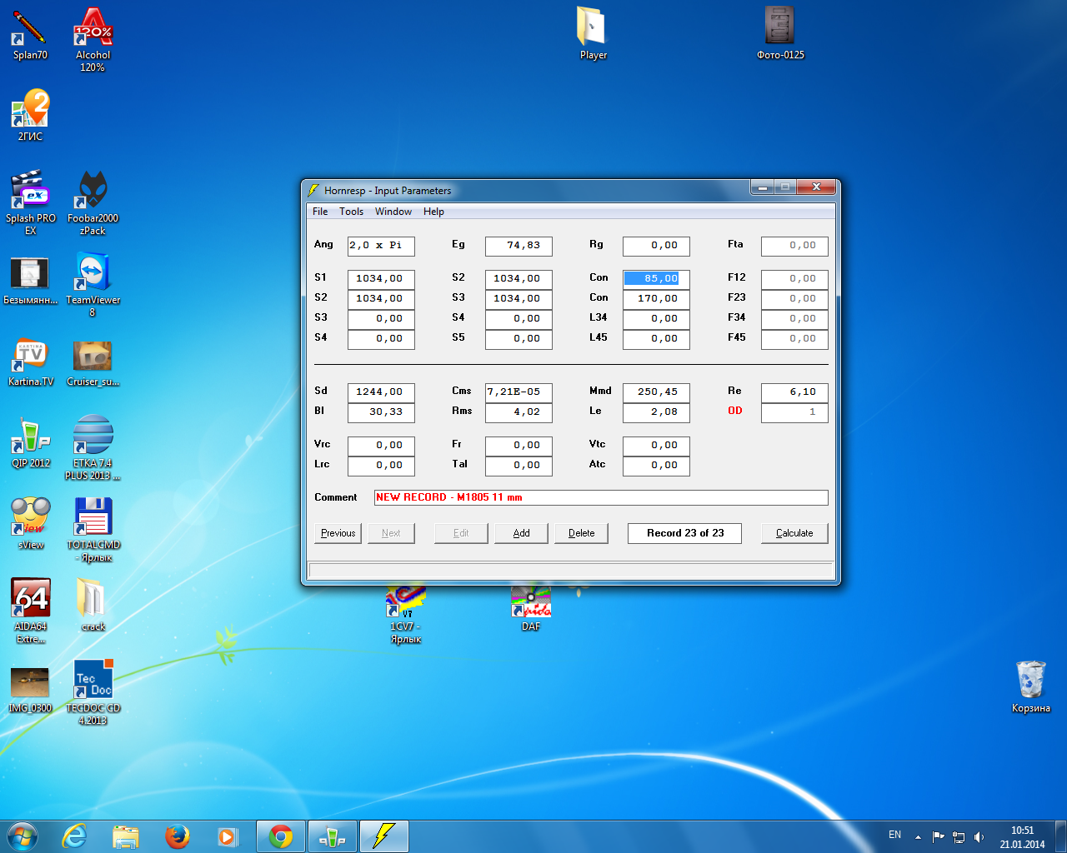This screenshot has width=1067, height=853.
Task: Open Alcohol 120% desktop icon
Action: tap(93, 40)
